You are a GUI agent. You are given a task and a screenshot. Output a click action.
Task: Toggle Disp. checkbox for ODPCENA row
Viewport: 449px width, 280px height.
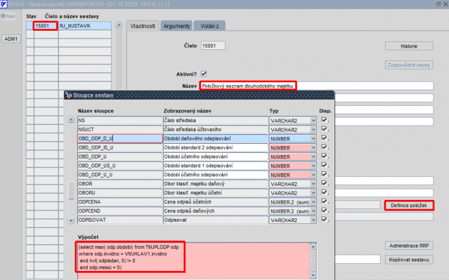(x=324, y=201)
